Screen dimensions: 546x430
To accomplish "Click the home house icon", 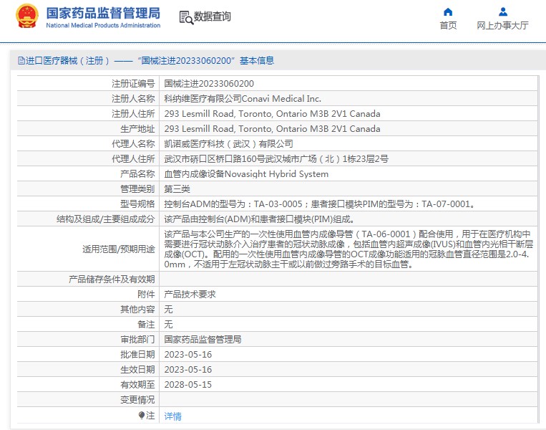I will pos(448,12).
